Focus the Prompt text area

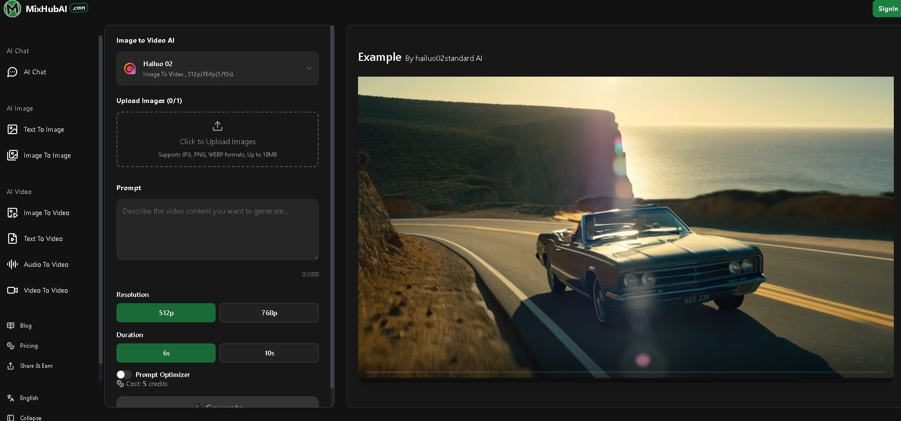pos(218,229)
